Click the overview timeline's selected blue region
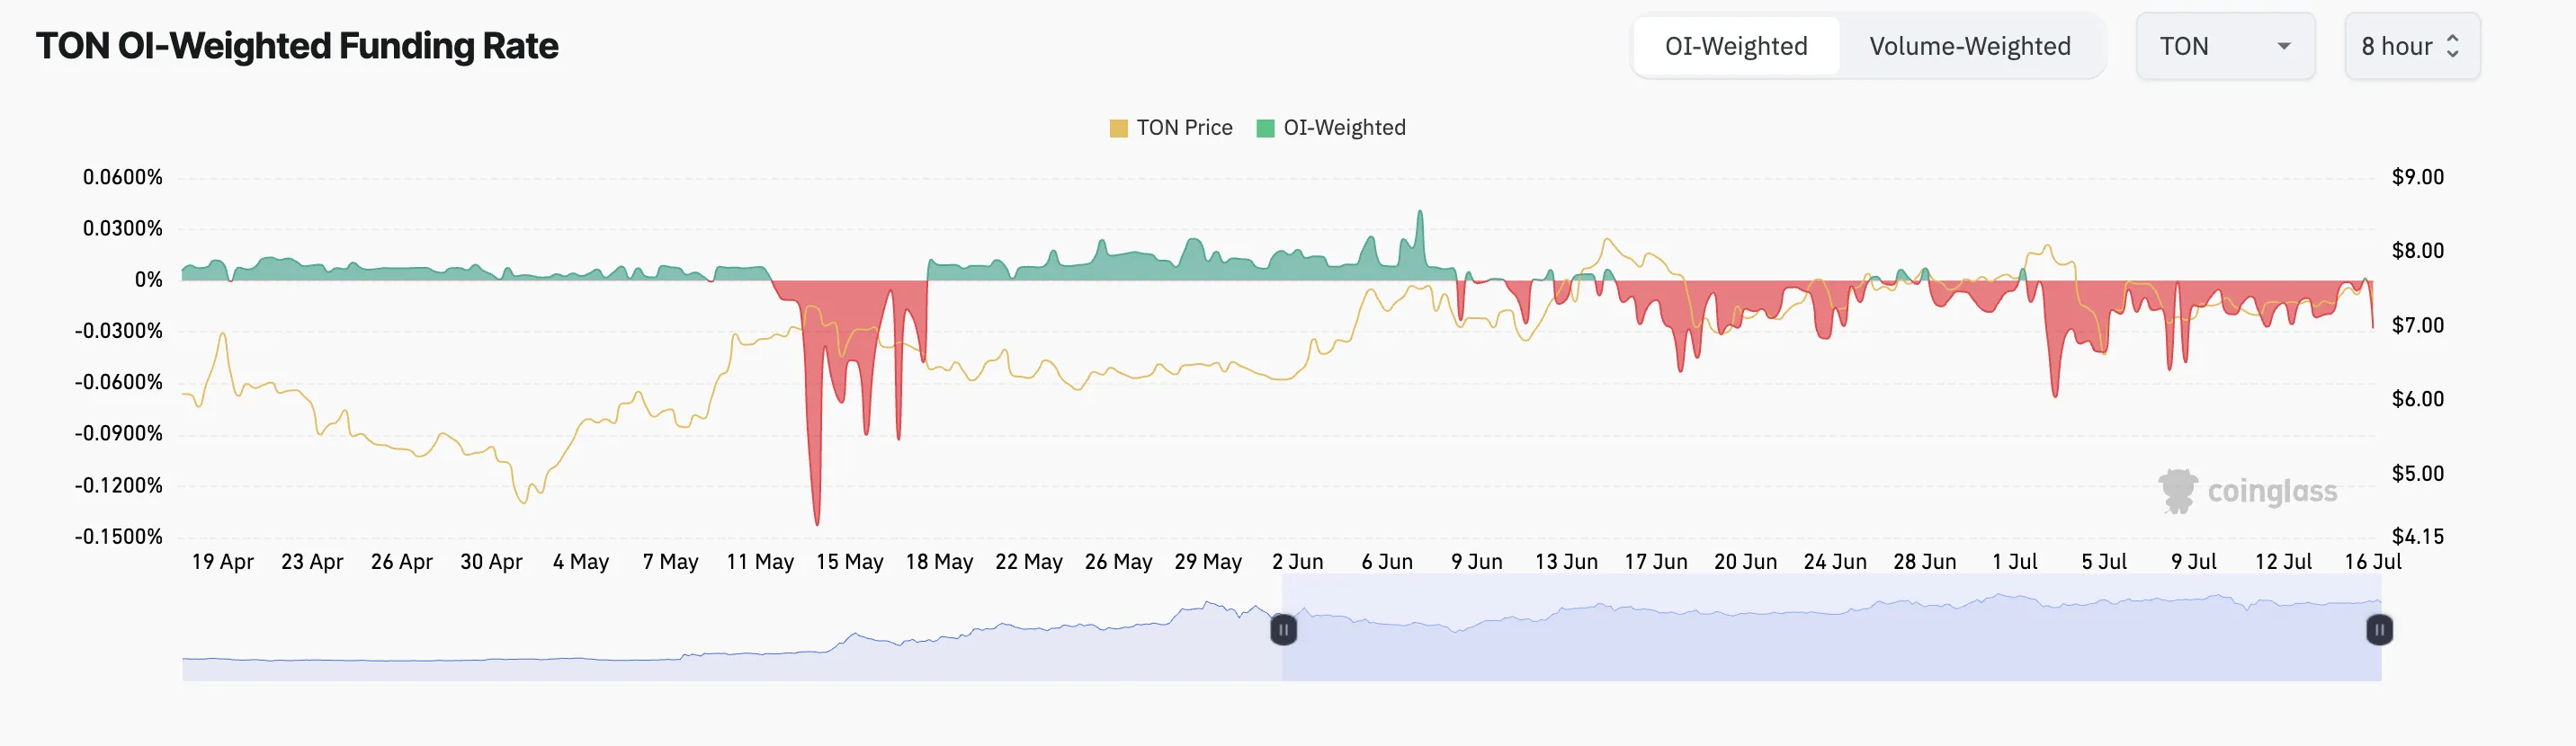 click(1831, 629)
